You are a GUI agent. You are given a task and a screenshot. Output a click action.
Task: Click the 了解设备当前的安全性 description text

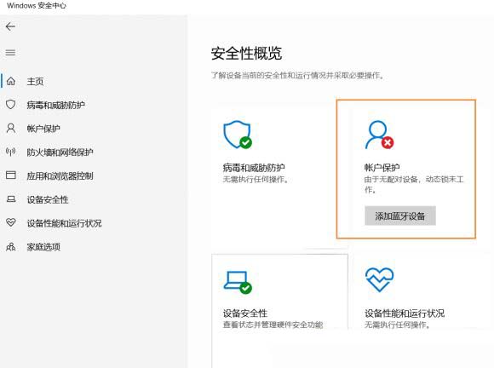coord(297,76)
